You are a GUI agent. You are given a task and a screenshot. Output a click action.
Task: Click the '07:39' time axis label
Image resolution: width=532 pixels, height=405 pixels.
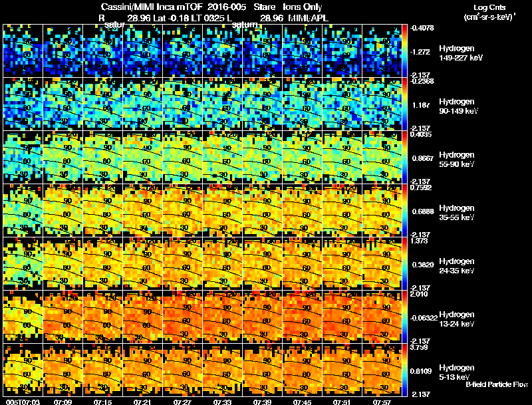click(262, 402)
